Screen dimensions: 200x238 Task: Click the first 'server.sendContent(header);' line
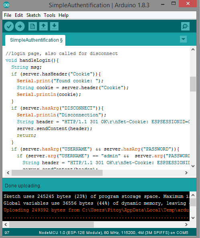click(55, 129)
